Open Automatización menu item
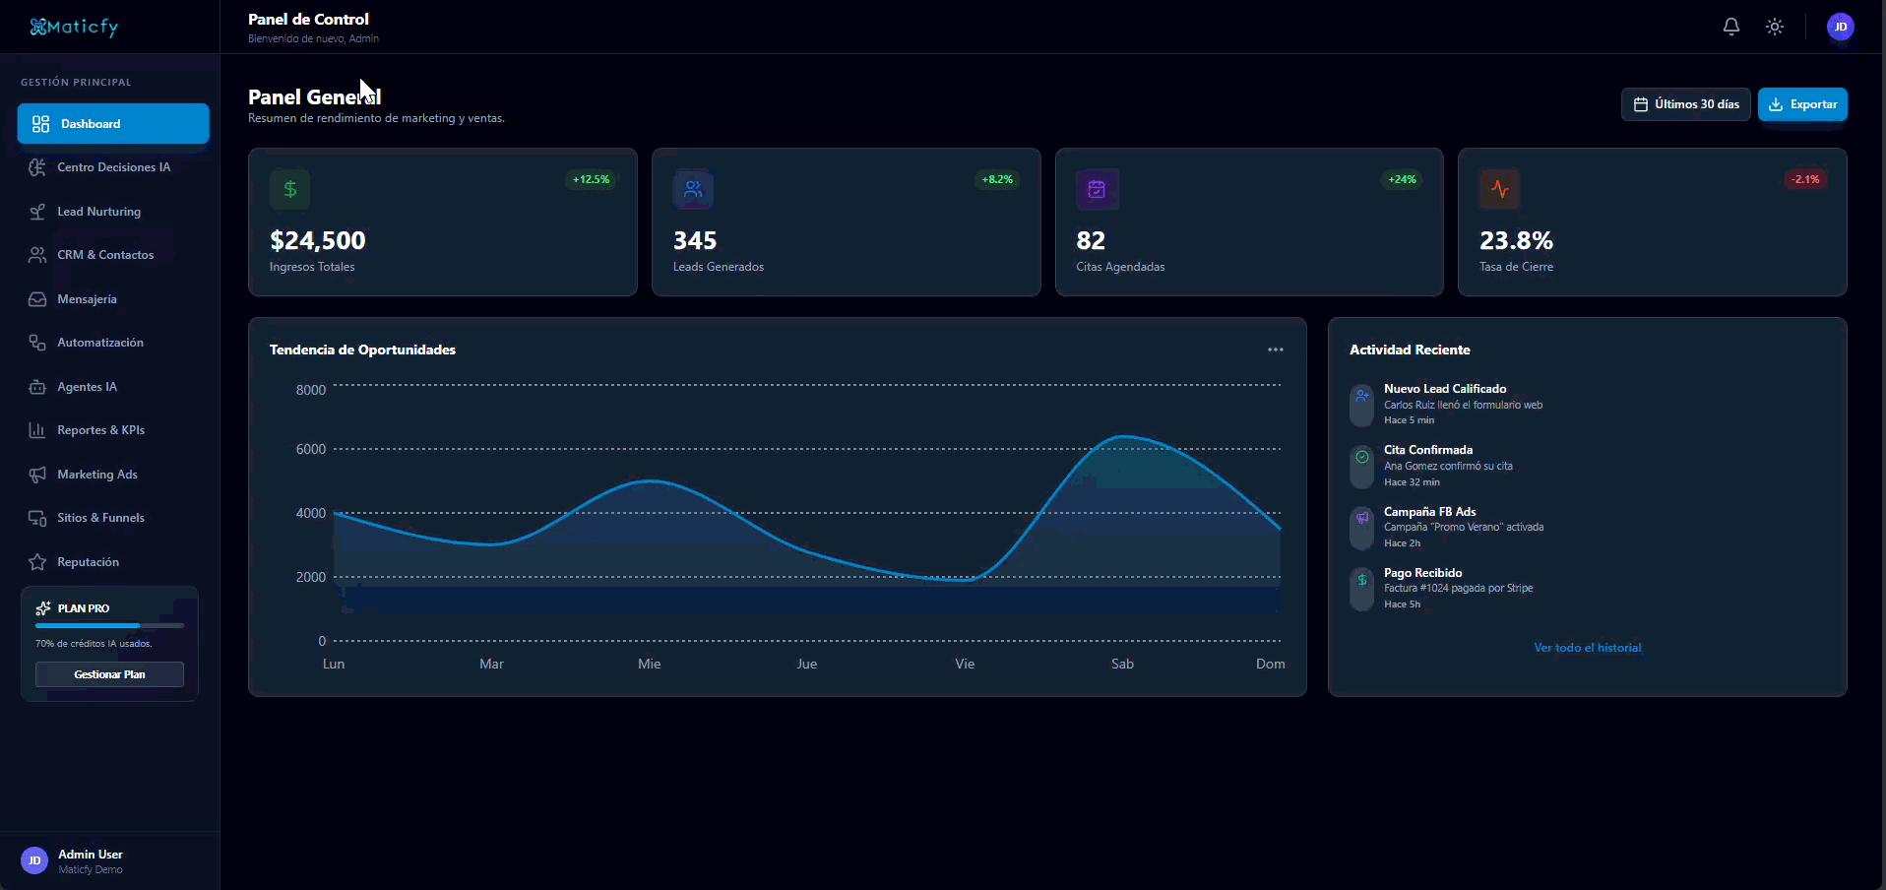1886x890 pixels. (x=113, y=343)
